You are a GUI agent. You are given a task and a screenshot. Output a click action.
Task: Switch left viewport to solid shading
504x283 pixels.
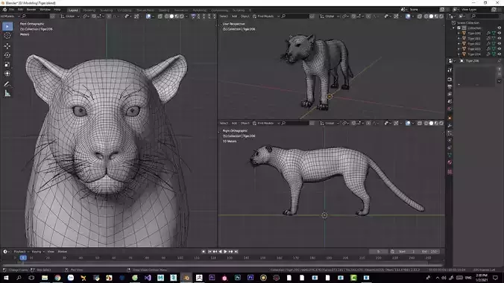[x=171, y=16]
